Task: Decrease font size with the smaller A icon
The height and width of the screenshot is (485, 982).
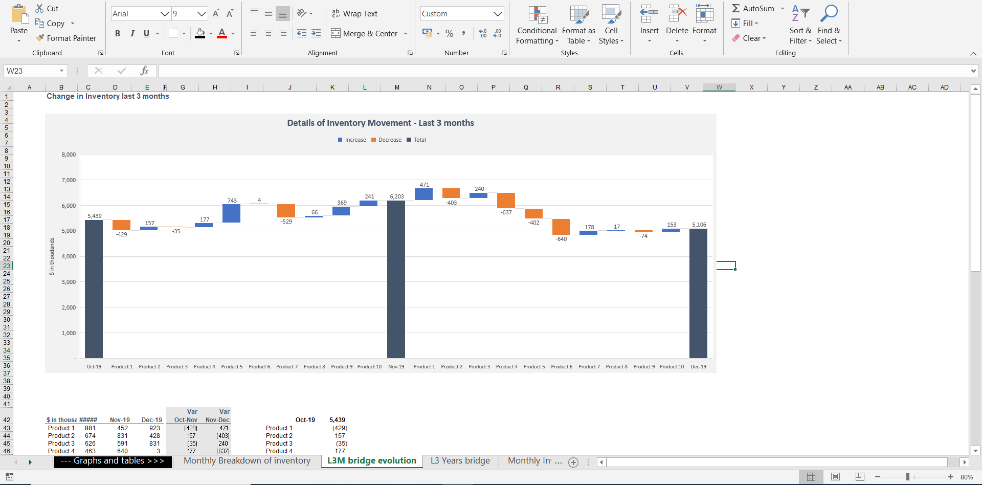Action: click(230, 14)
